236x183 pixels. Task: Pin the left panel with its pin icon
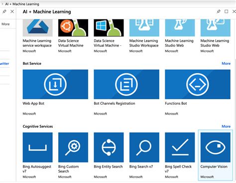point(4,11)
